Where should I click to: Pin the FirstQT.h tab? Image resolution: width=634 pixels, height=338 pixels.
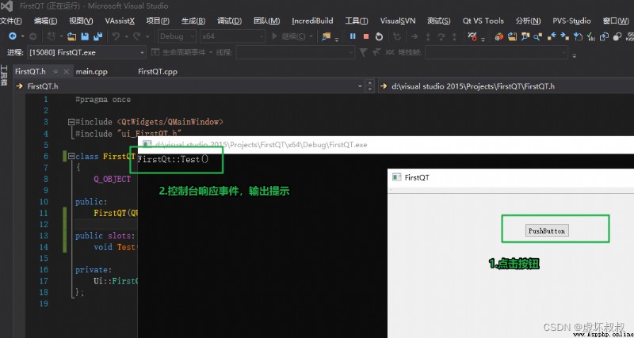click(55, 71)
